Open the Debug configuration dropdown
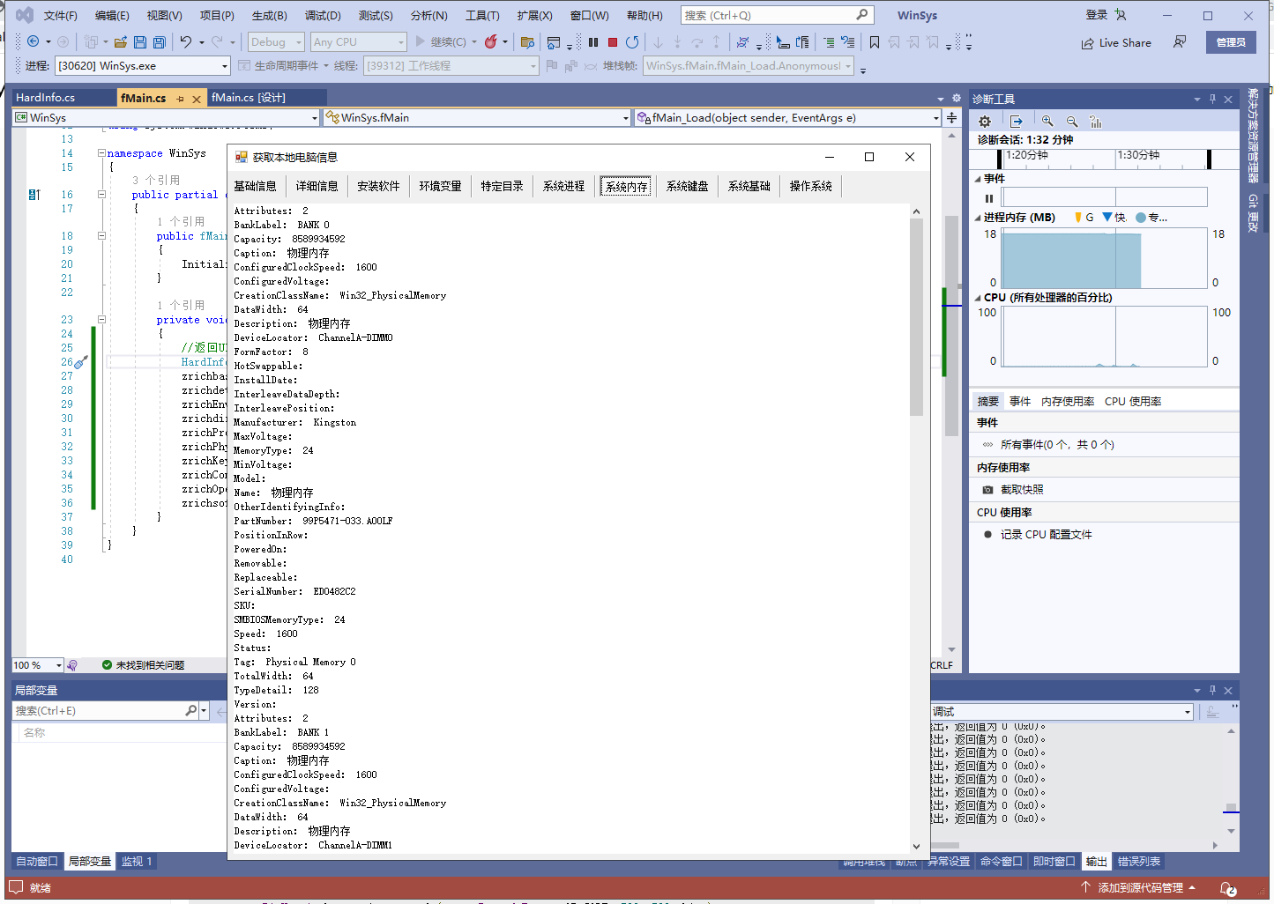This screenshot has height=904, width=1274. [x=276, y=42]
